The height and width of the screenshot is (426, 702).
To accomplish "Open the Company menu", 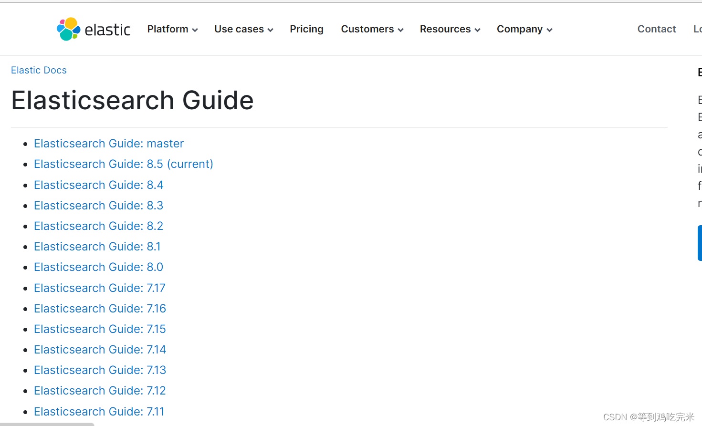I will 524,29.
